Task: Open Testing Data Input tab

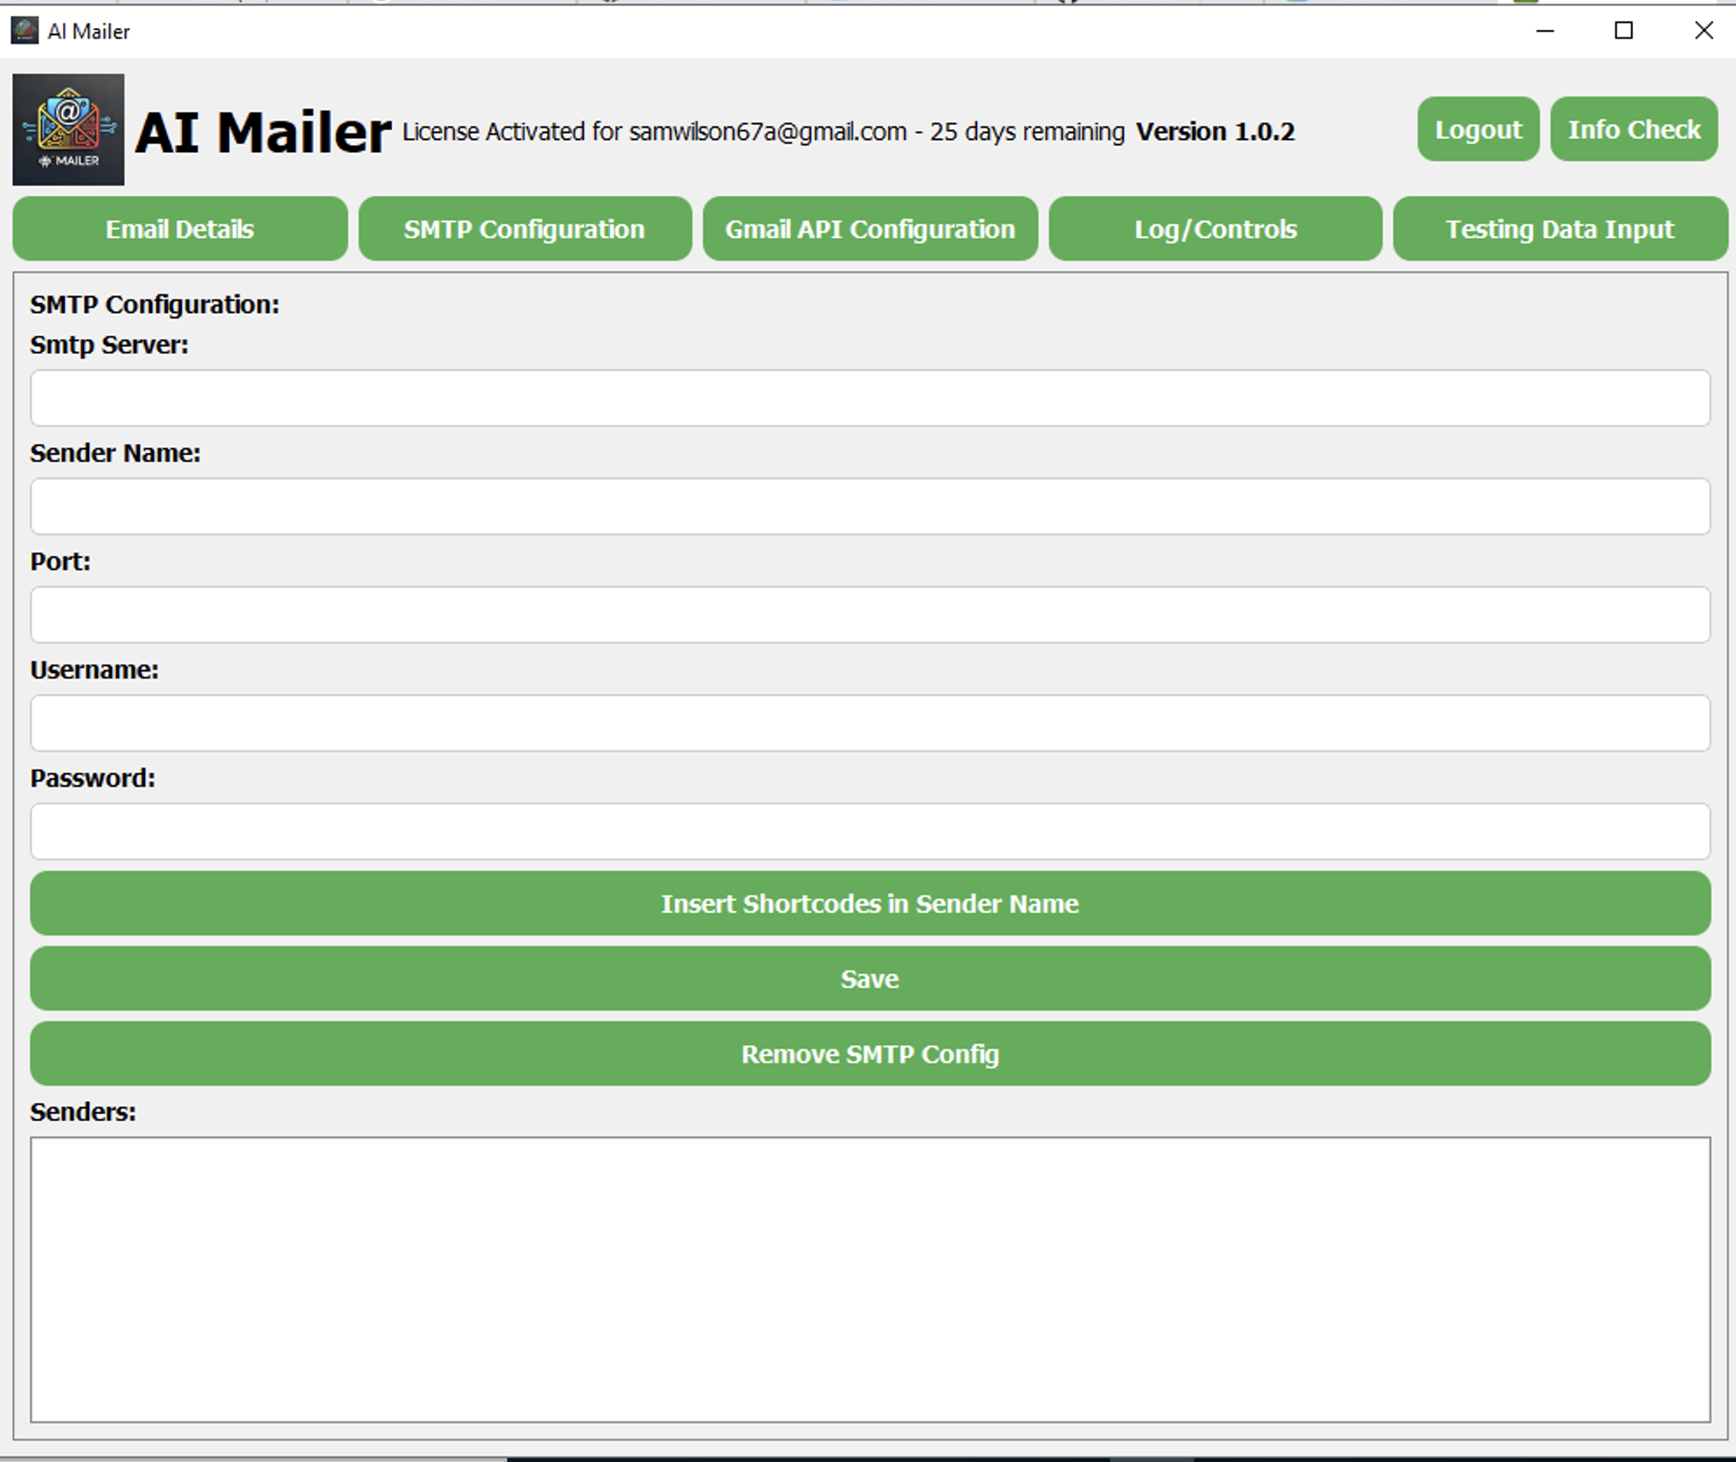Action: point(1559,229)
